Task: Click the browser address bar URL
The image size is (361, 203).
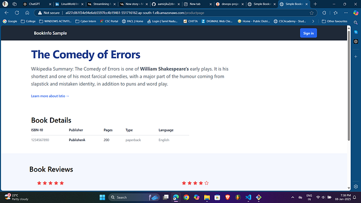Action: [x=135, y=13]
